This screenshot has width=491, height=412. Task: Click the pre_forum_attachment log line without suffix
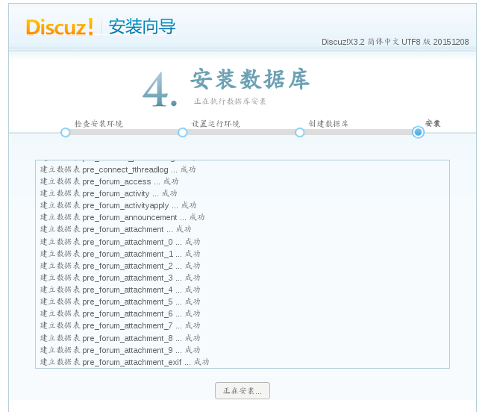click(x=116, y=229)
